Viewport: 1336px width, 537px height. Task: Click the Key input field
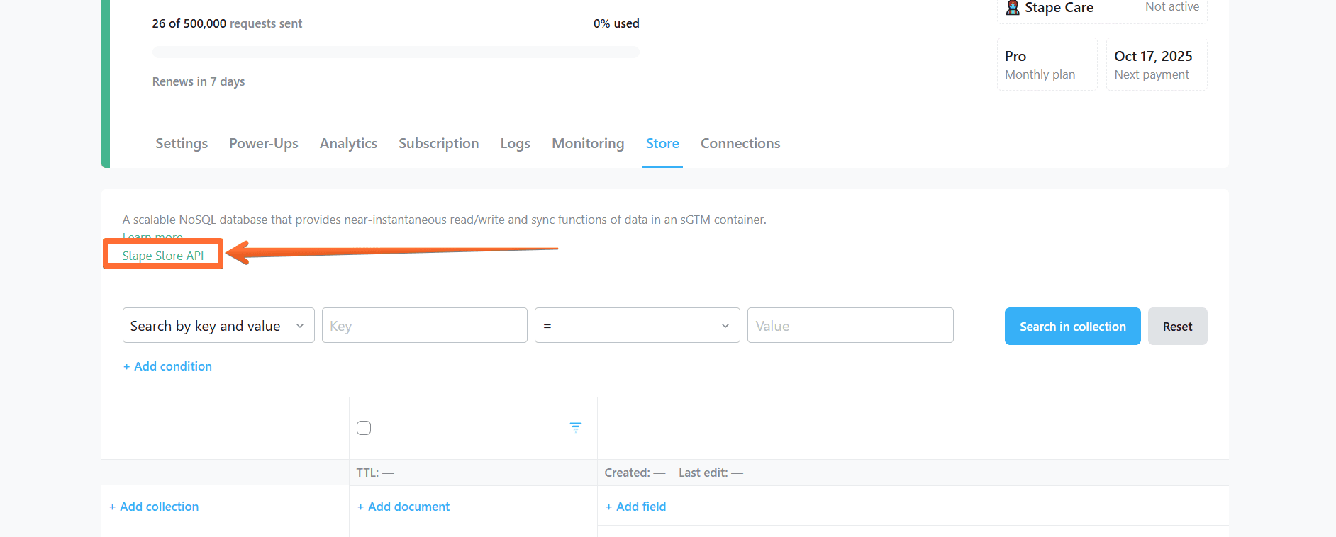[x=424, y=326]
